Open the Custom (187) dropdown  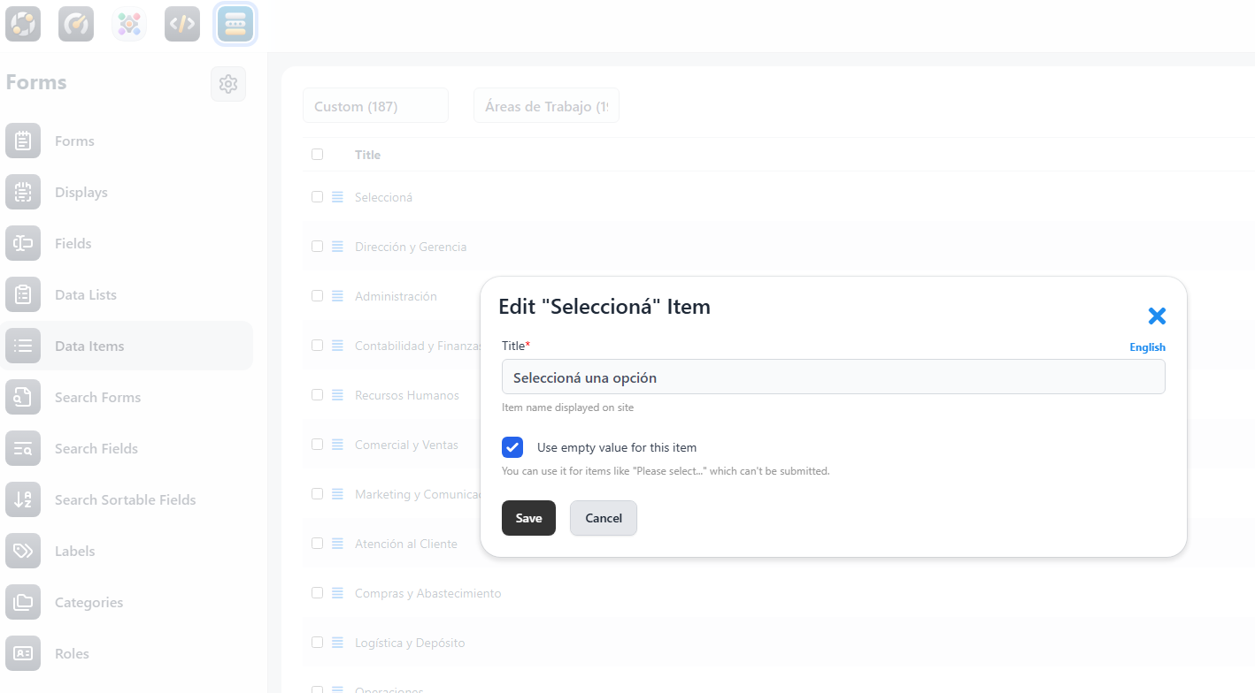[x=375, y=106]
